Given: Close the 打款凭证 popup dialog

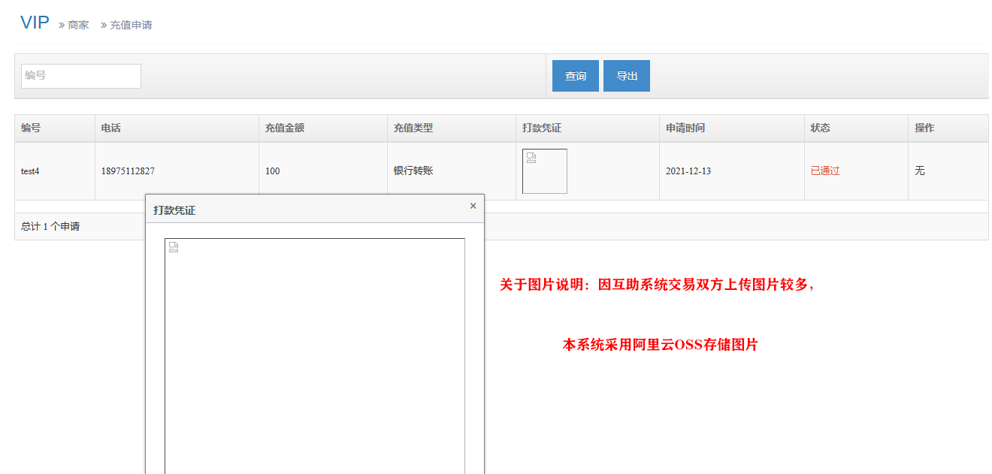Looking at the screenshot, I should [473, 206].
